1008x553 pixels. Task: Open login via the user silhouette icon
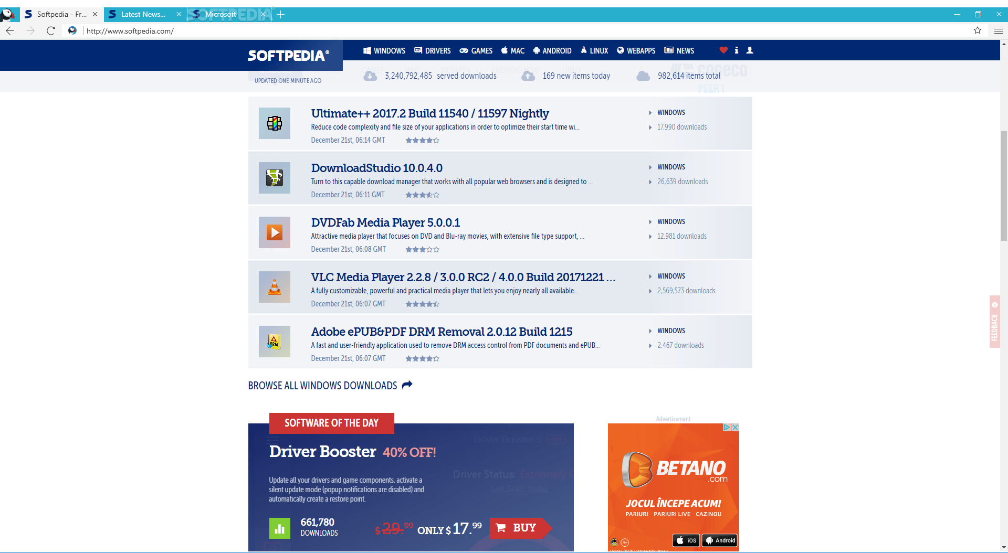click(x=750, y=50)
